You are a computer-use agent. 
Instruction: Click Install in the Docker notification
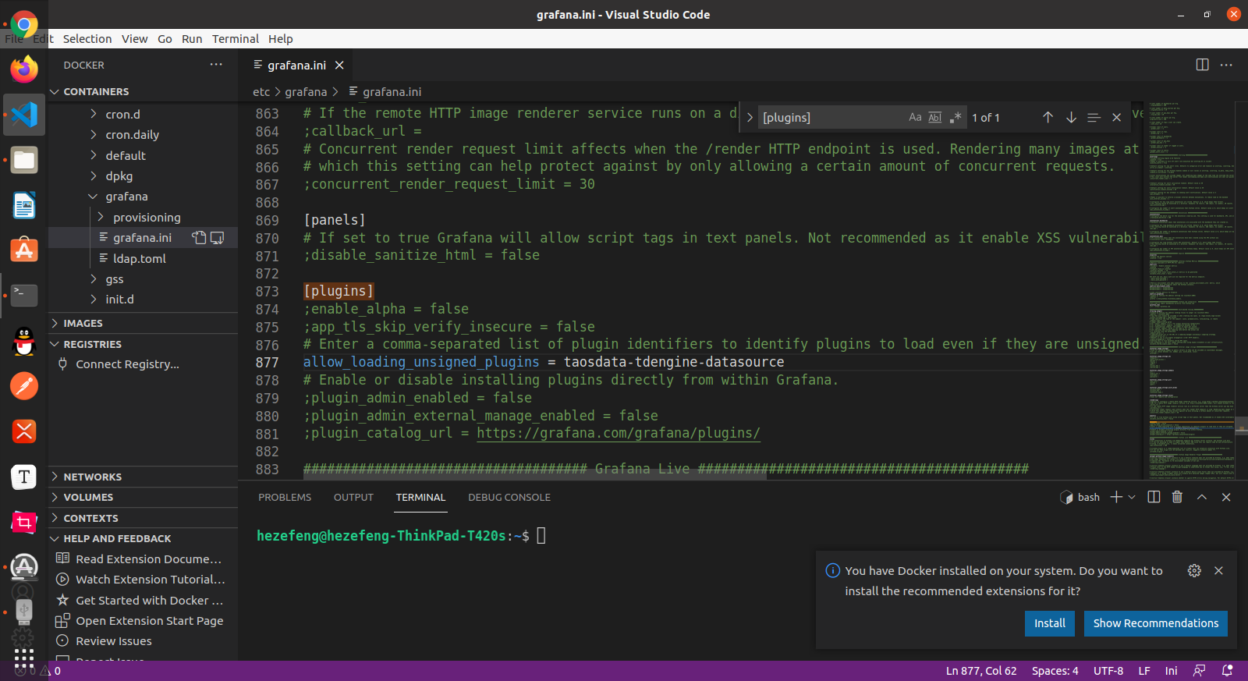click(x=1049, y=623)
